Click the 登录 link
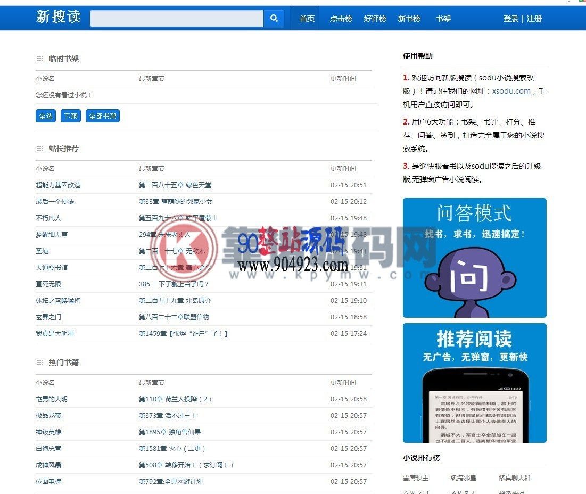Image resolution: width=586 pixels, height=494 pixels. click(511, 19)
